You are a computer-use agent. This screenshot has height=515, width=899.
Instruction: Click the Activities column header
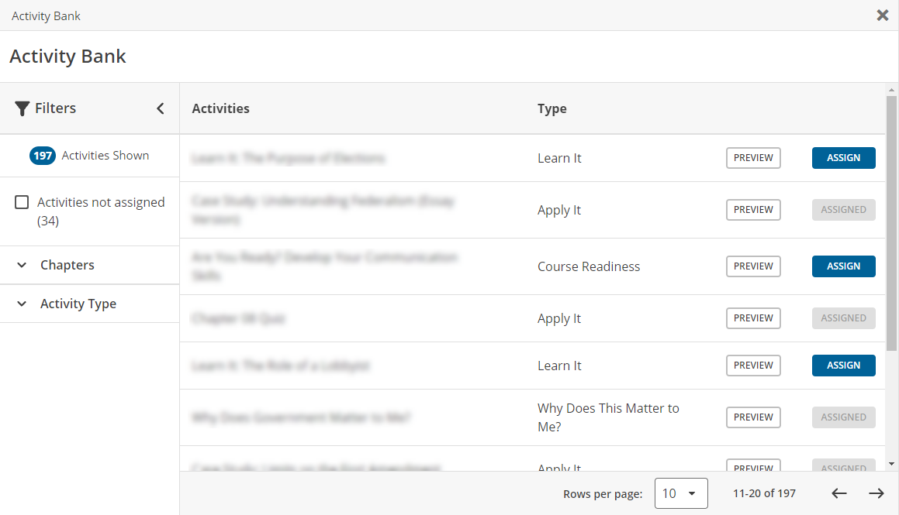(221, 108)
